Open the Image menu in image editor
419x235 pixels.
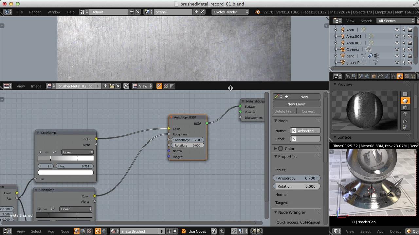[36, 86]
